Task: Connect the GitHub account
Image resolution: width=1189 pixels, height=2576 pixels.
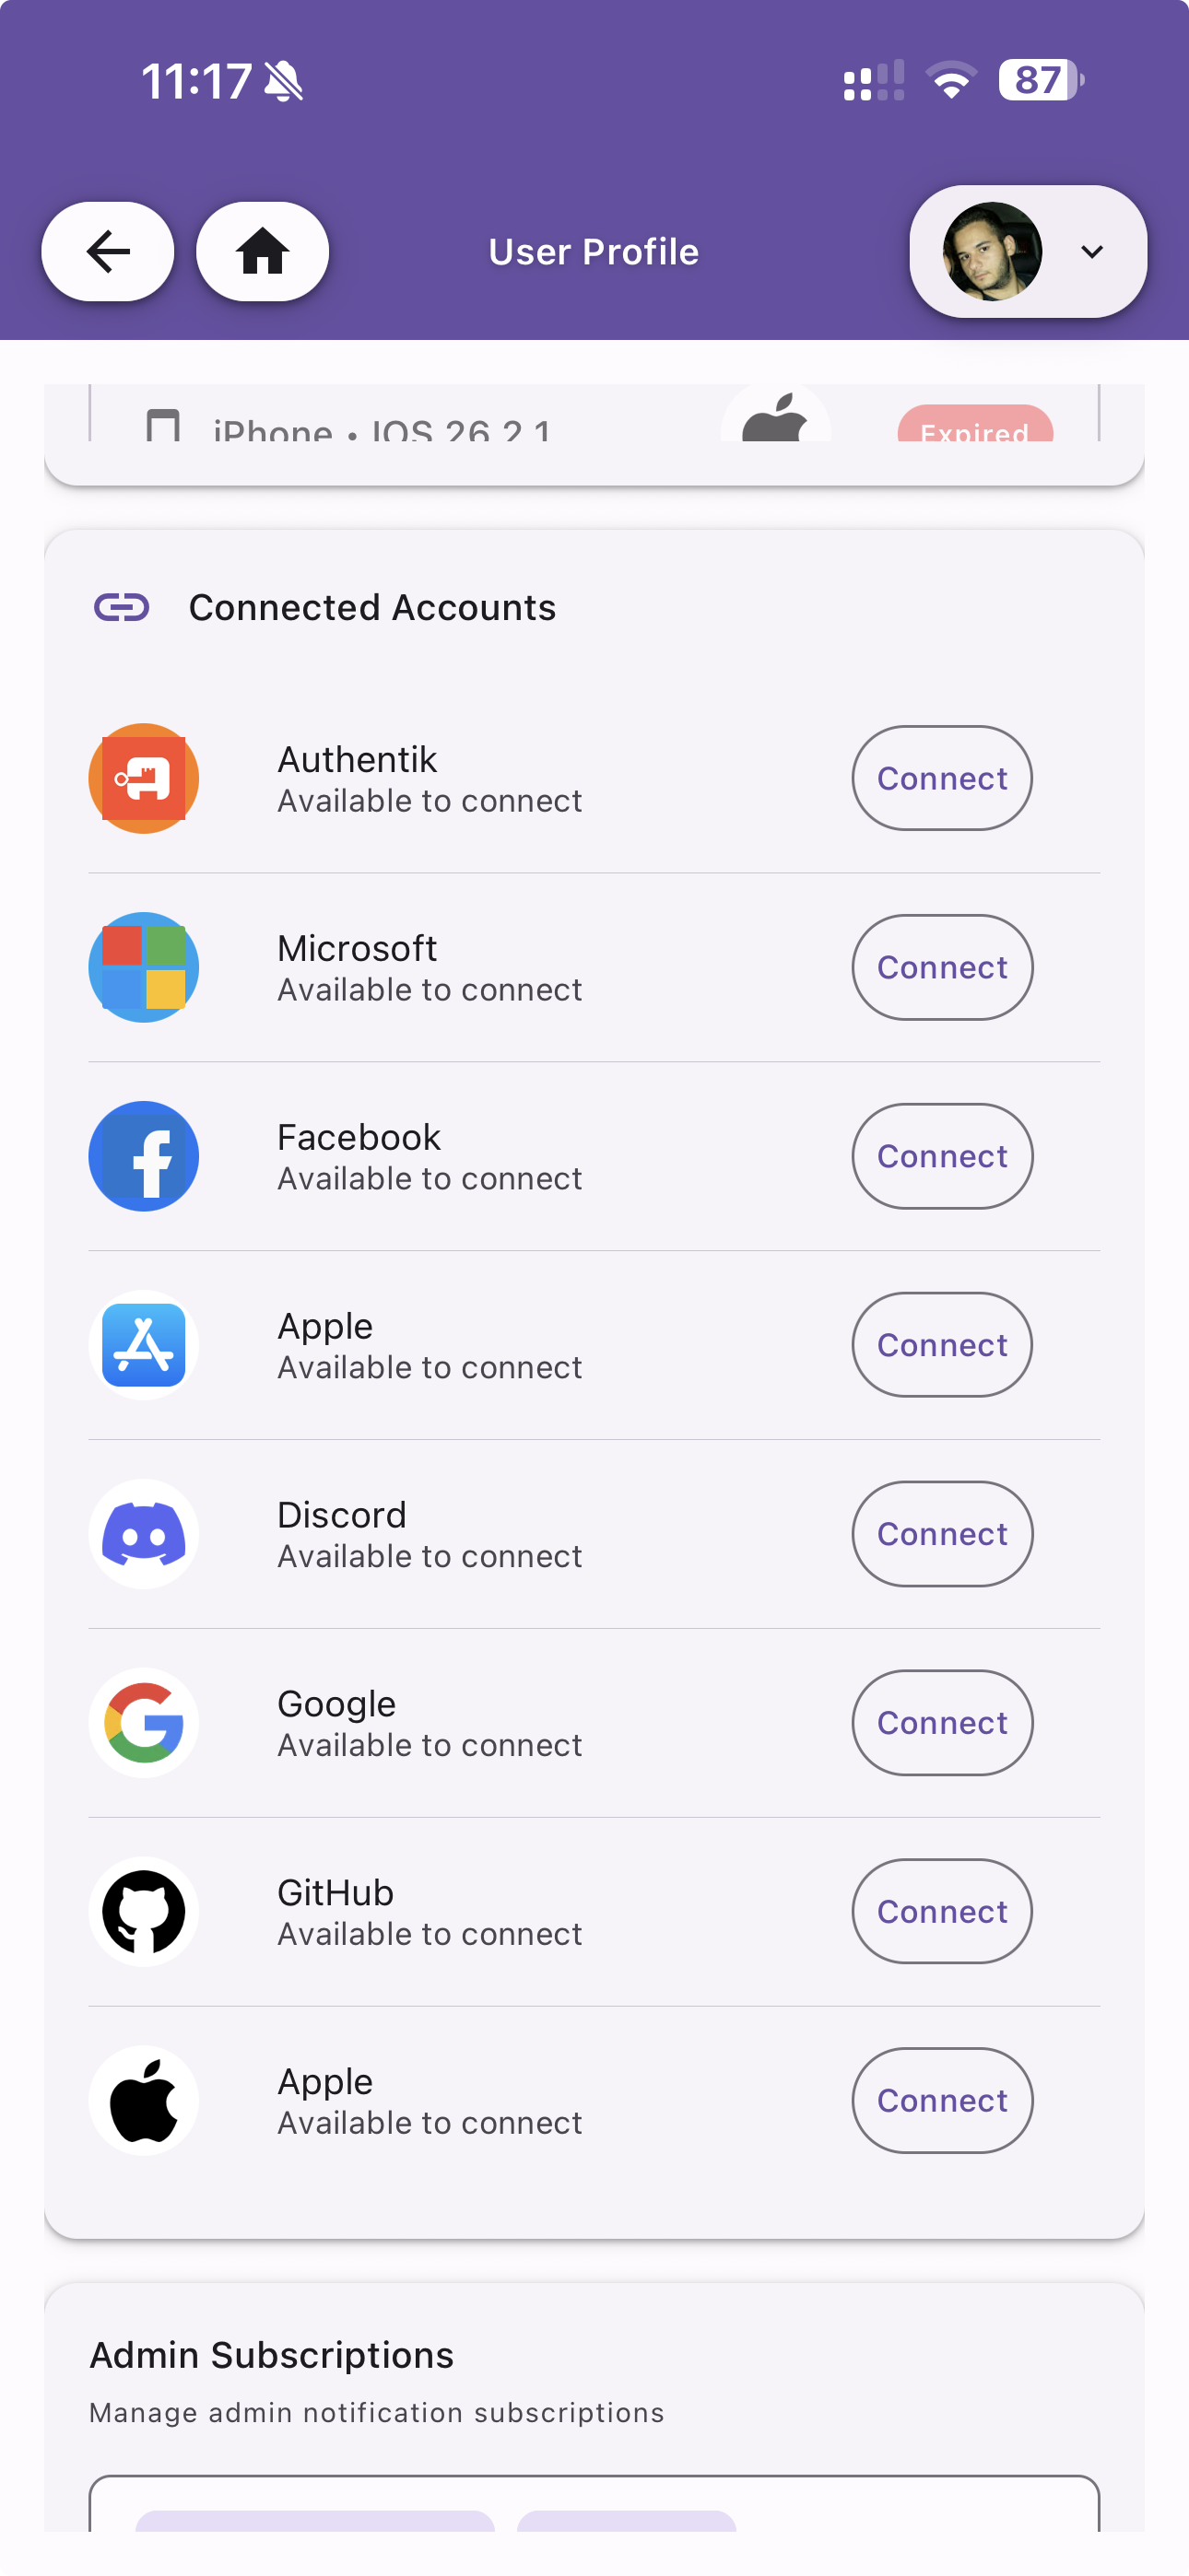Action: (x=942, y=1911)
